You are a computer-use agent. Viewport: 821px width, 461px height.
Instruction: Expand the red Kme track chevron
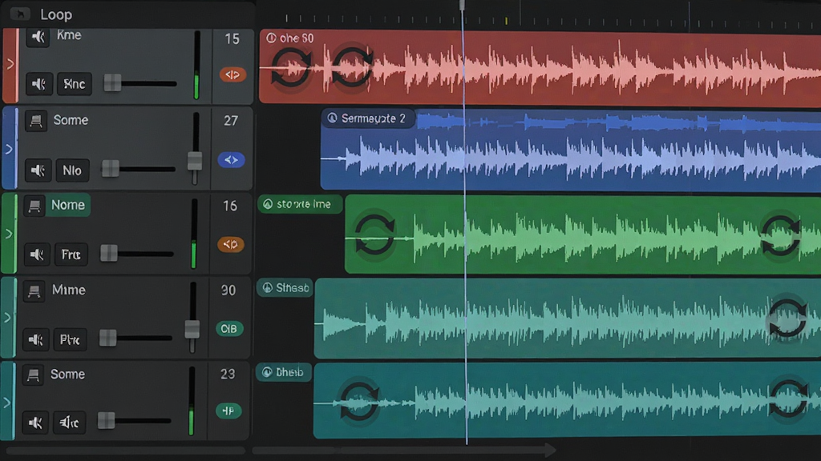[10, 64]
